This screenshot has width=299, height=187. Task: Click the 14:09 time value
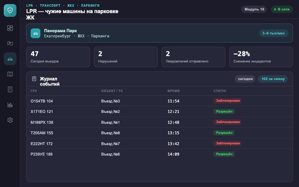click(x=173, y=154)
